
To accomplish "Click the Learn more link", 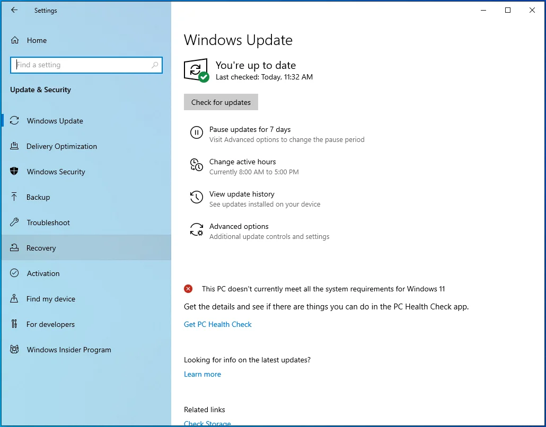I will 202,374.
